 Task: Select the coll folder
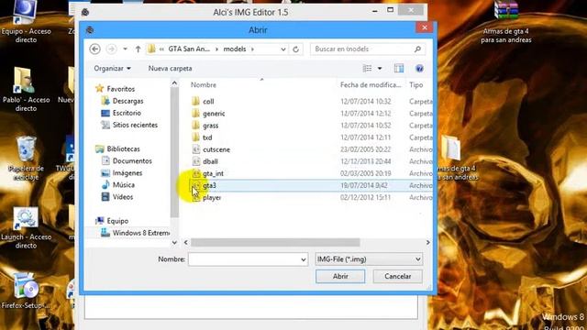click(203, 102)
